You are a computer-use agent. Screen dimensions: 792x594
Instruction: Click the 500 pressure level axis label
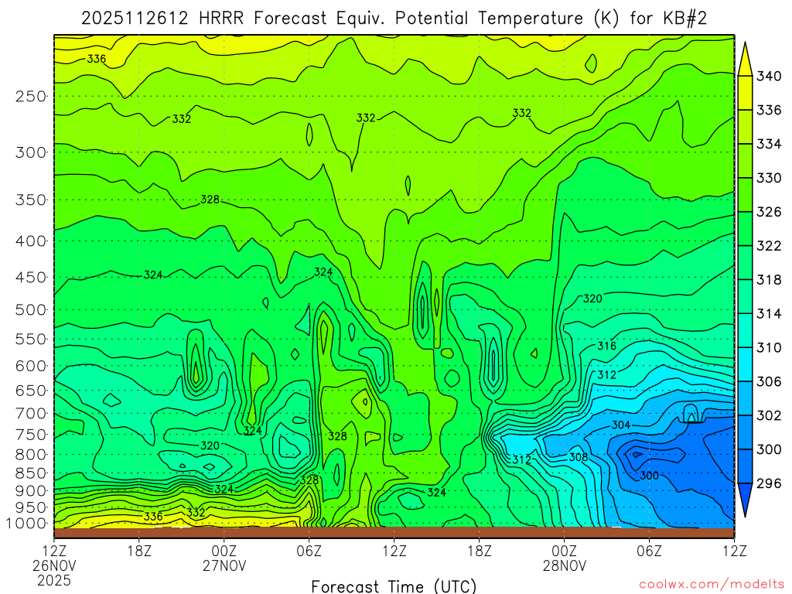point(30,309)
